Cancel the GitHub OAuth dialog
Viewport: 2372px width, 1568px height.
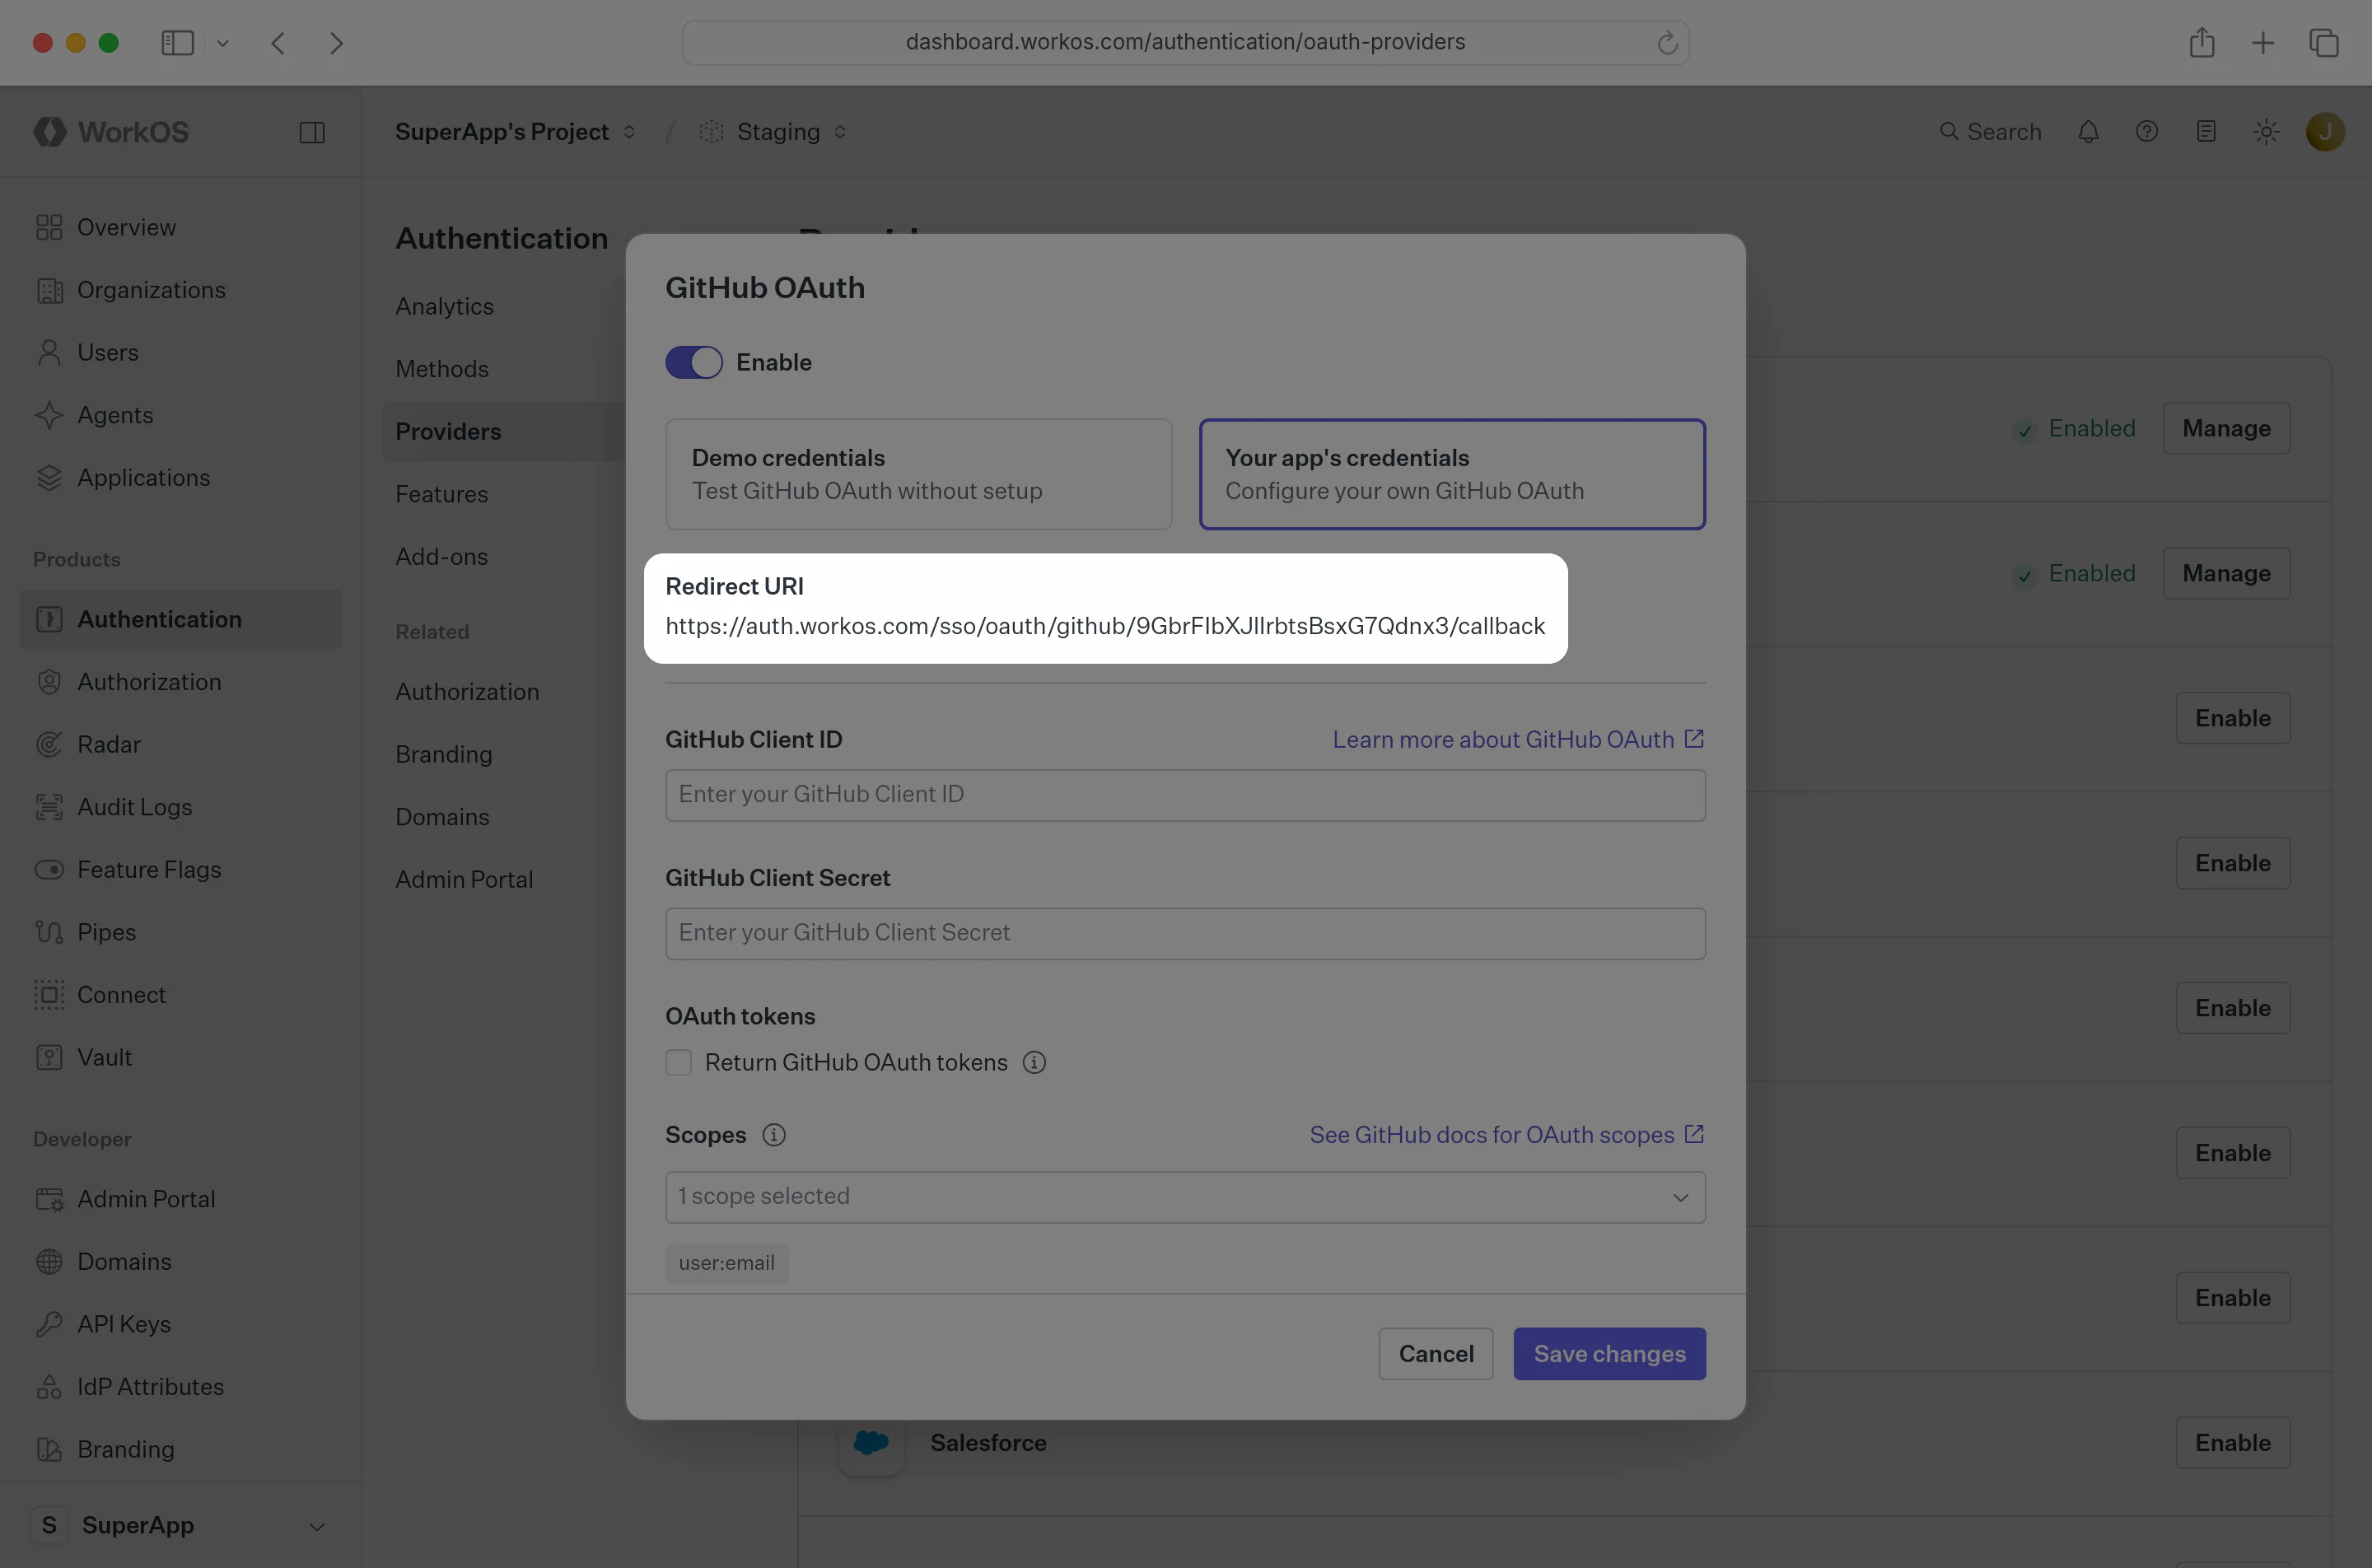[1436, 1354]
